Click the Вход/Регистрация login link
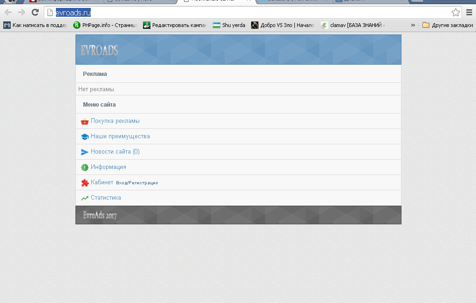Image resolution: width=476 pixels, height=303 pixels. (137, 183)
